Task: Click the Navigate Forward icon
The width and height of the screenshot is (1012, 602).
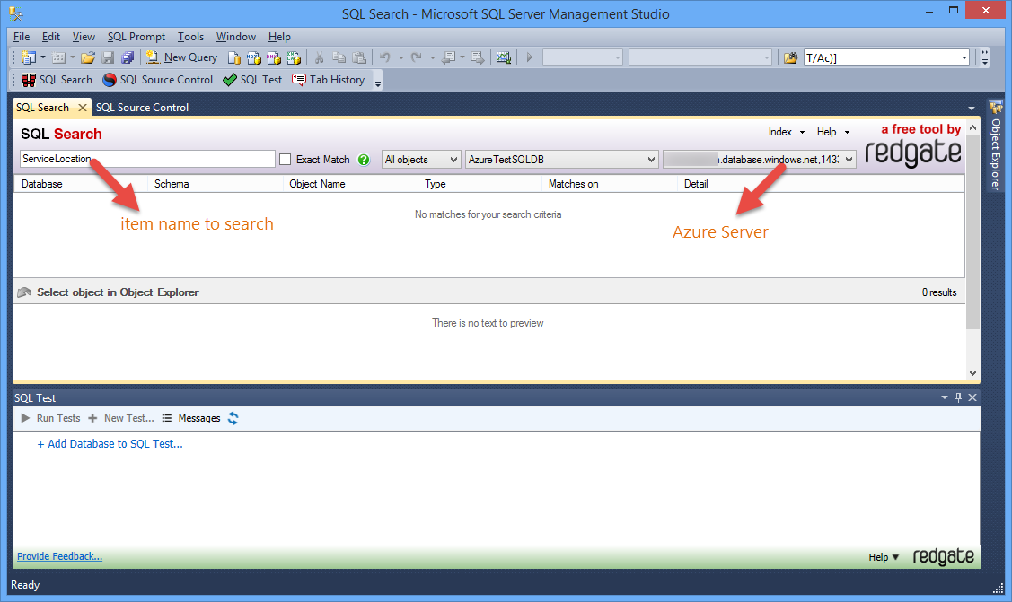Action: click(478, 58)
